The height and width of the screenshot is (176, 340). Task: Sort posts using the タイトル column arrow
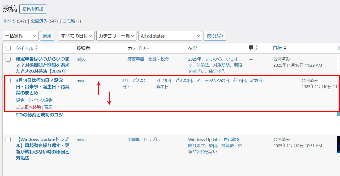pyautogui.click(x=36, y=48)
